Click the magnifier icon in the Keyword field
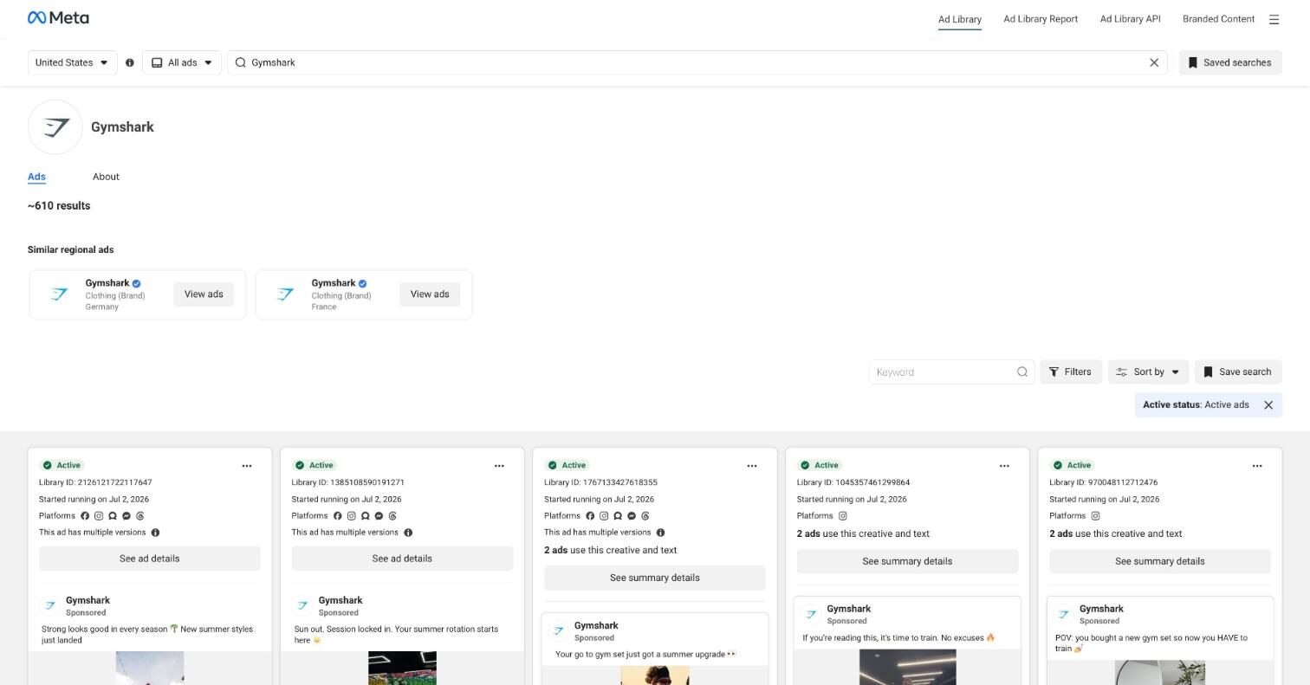The width and height of the screenshot is (1310, 685). pyautogui.click(x=1022, y=372)
